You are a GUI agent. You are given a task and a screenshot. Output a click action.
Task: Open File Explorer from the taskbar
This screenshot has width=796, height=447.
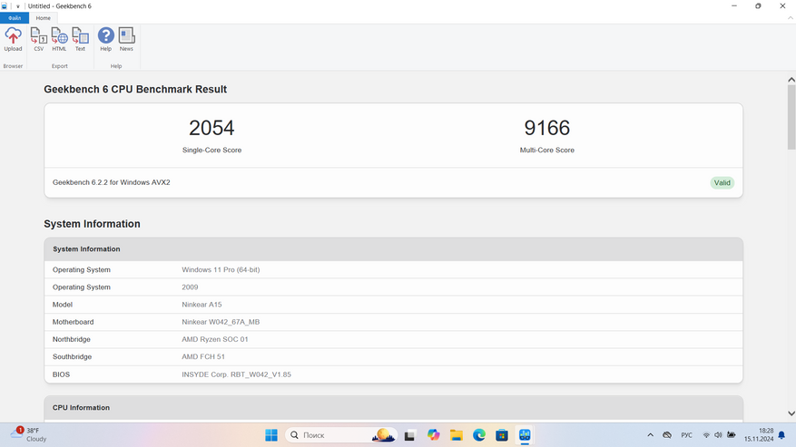click(456, 435)
